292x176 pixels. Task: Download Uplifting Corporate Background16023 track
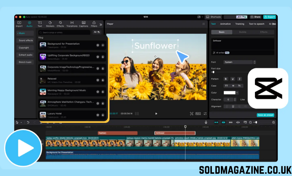click(103, 57)
